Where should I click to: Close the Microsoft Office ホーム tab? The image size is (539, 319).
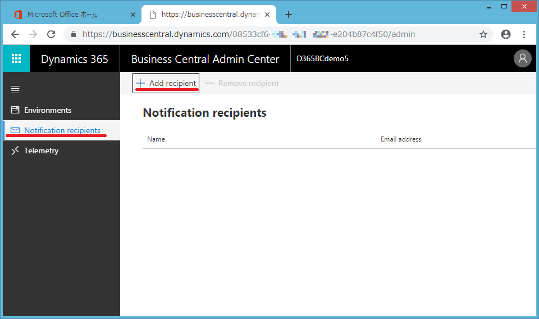(133, 15)
